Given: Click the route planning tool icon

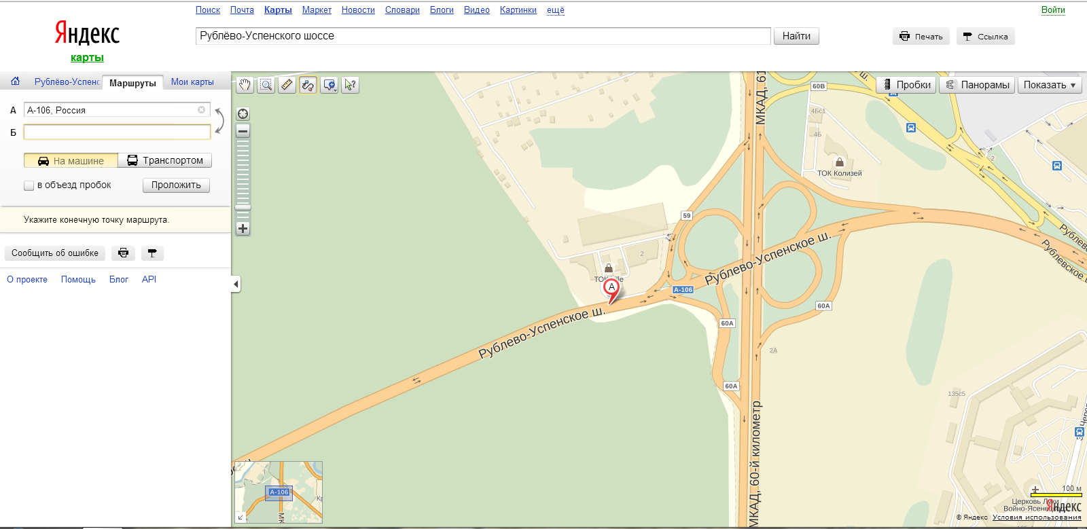Looking at the screenshot, I should (308, 85).
